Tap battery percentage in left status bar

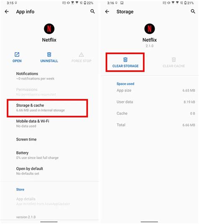90,3
